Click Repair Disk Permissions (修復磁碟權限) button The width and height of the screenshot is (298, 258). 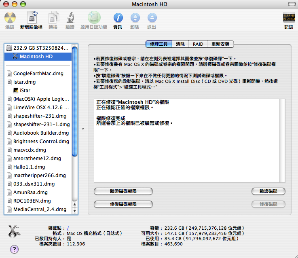[x=123, y=204]
